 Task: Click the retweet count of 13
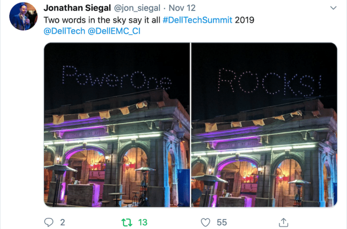tap(143, 222)
